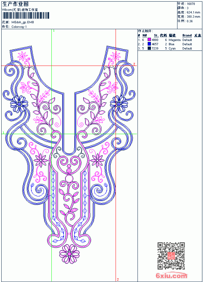Select Default brand in Cyan row
This screenshot has width=203, height=282.
click(187, 49)
